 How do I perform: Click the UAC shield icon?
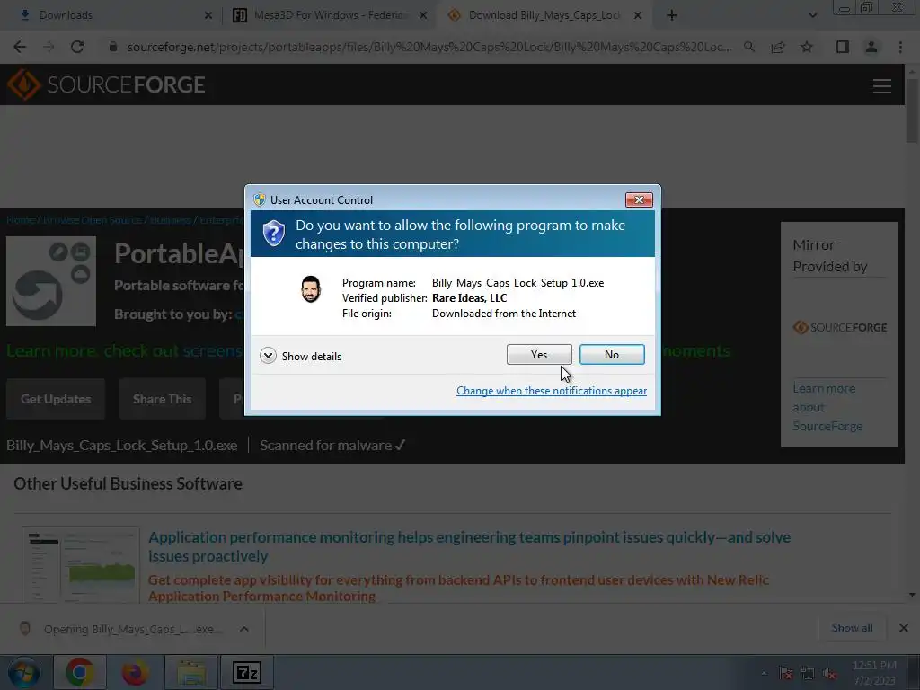pos(273,234)
